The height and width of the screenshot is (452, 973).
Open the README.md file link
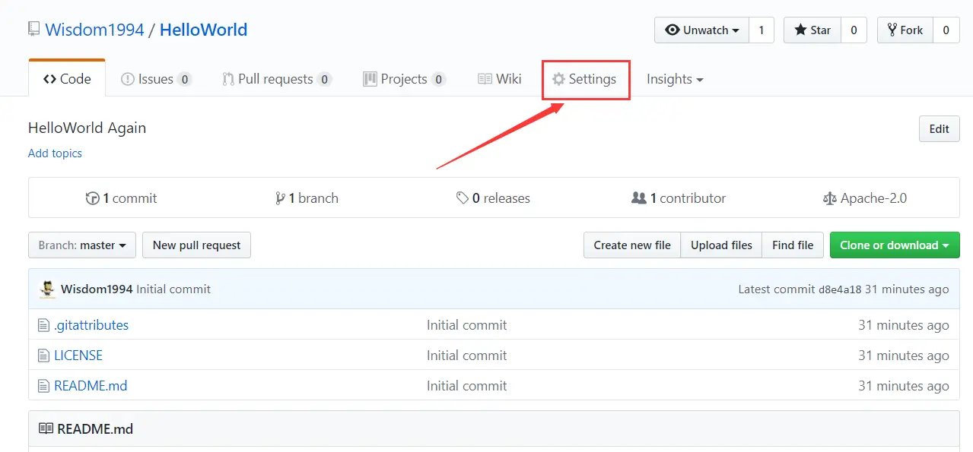tap(91, 386)
